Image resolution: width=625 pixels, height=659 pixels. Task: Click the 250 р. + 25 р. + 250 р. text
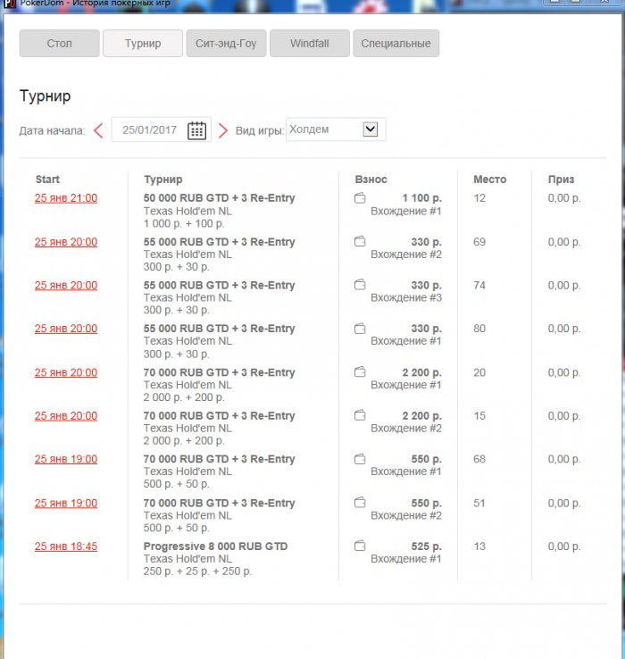point(197,571)
